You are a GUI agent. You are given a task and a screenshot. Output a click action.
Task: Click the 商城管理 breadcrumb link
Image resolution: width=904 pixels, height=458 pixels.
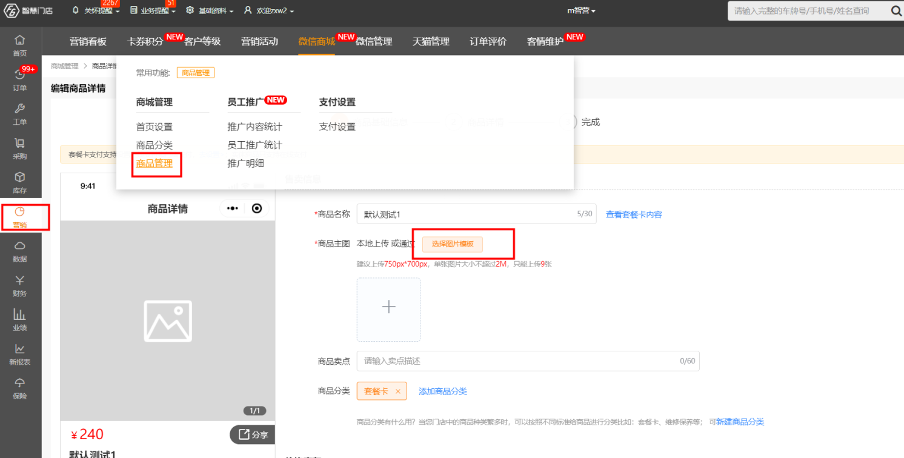[x=65, y=66]
